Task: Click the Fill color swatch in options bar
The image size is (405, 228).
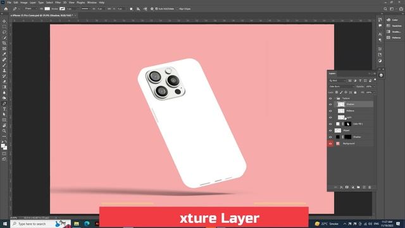Action: [47, 9]
